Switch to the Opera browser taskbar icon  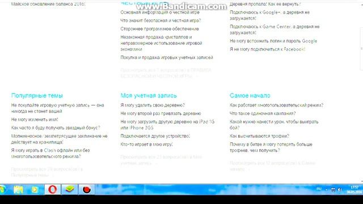click(53, 189)
